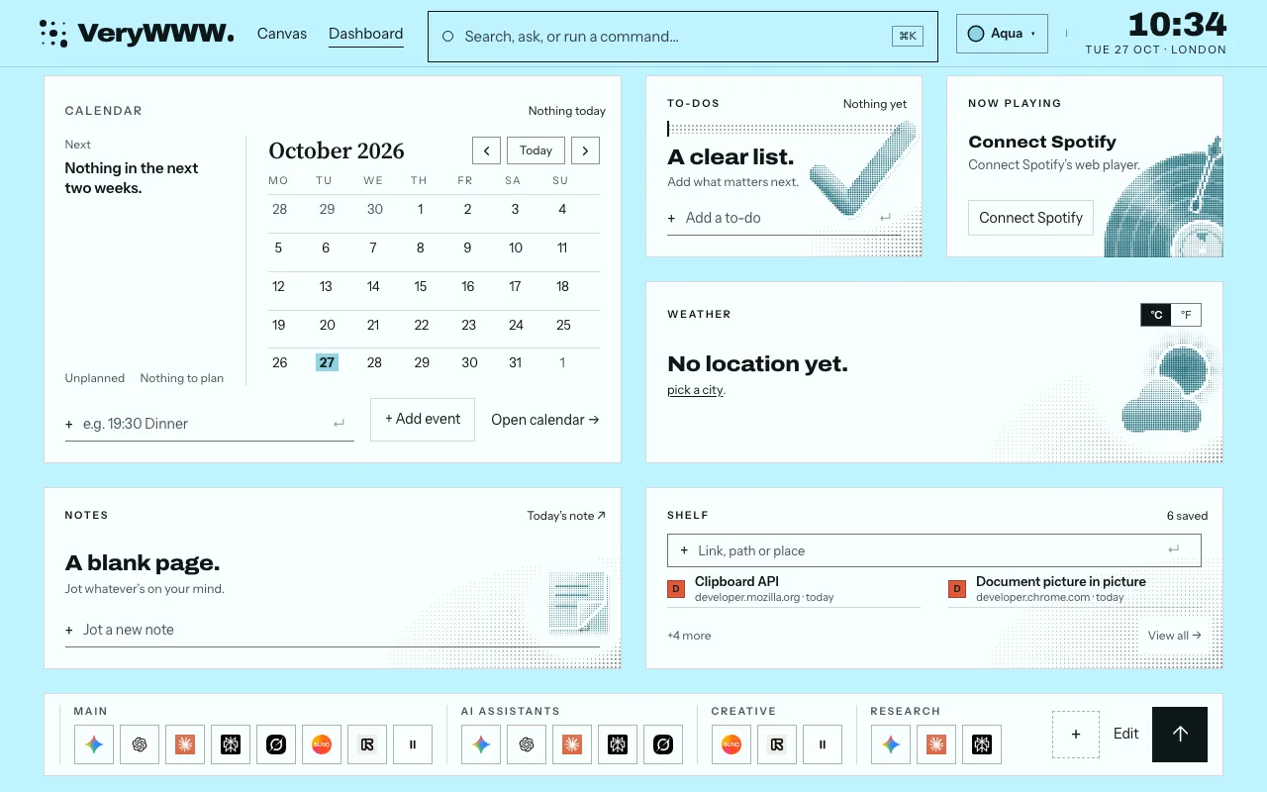Click the Add event button
Screen dimensions: 1267x792
[x=423, y=420]
